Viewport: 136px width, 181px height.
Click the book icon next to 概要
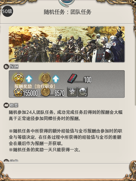coord(6,105)
